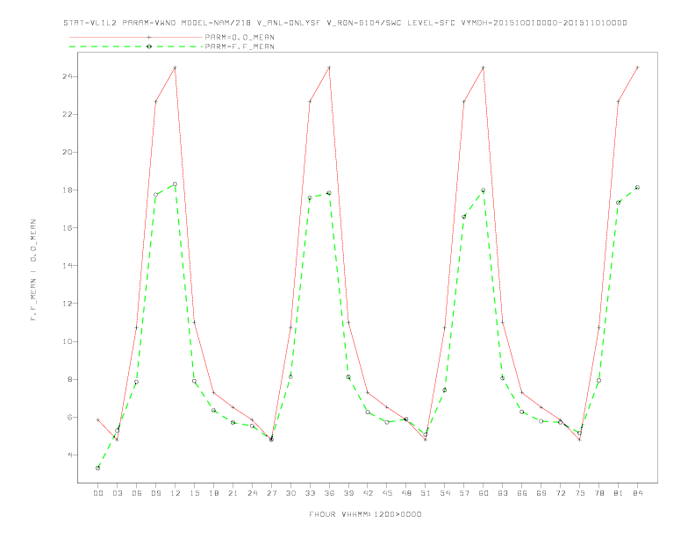This screenshot has width=695, height=537.
Task: Click the vertical axis title F.F_MEAN | O.O_MEAN
Action: (33, 270)
